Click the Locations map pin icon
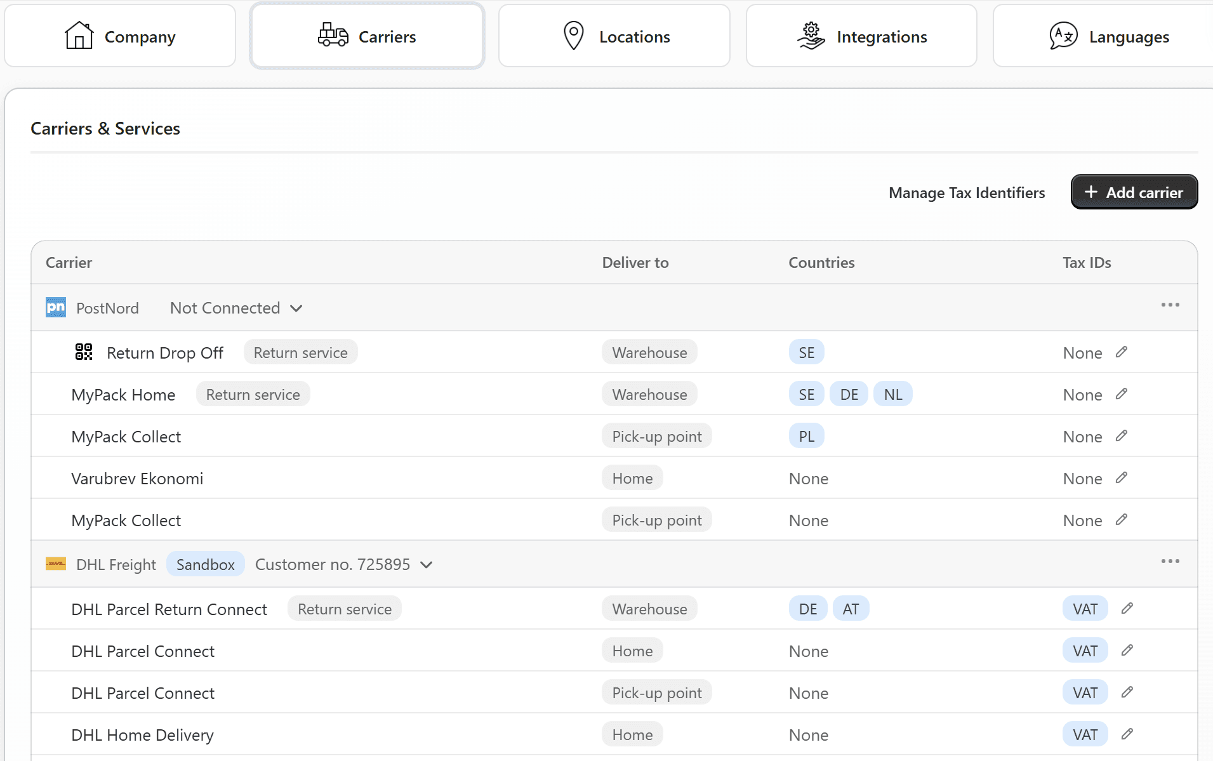 tap(573, 35)
